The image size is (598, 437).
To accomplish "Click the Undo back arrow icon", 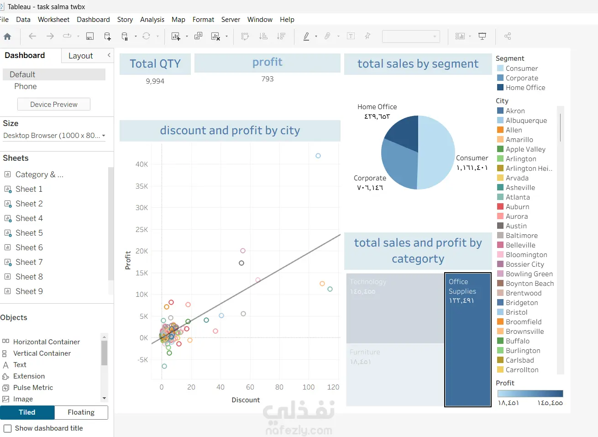I will pos(32,36).
